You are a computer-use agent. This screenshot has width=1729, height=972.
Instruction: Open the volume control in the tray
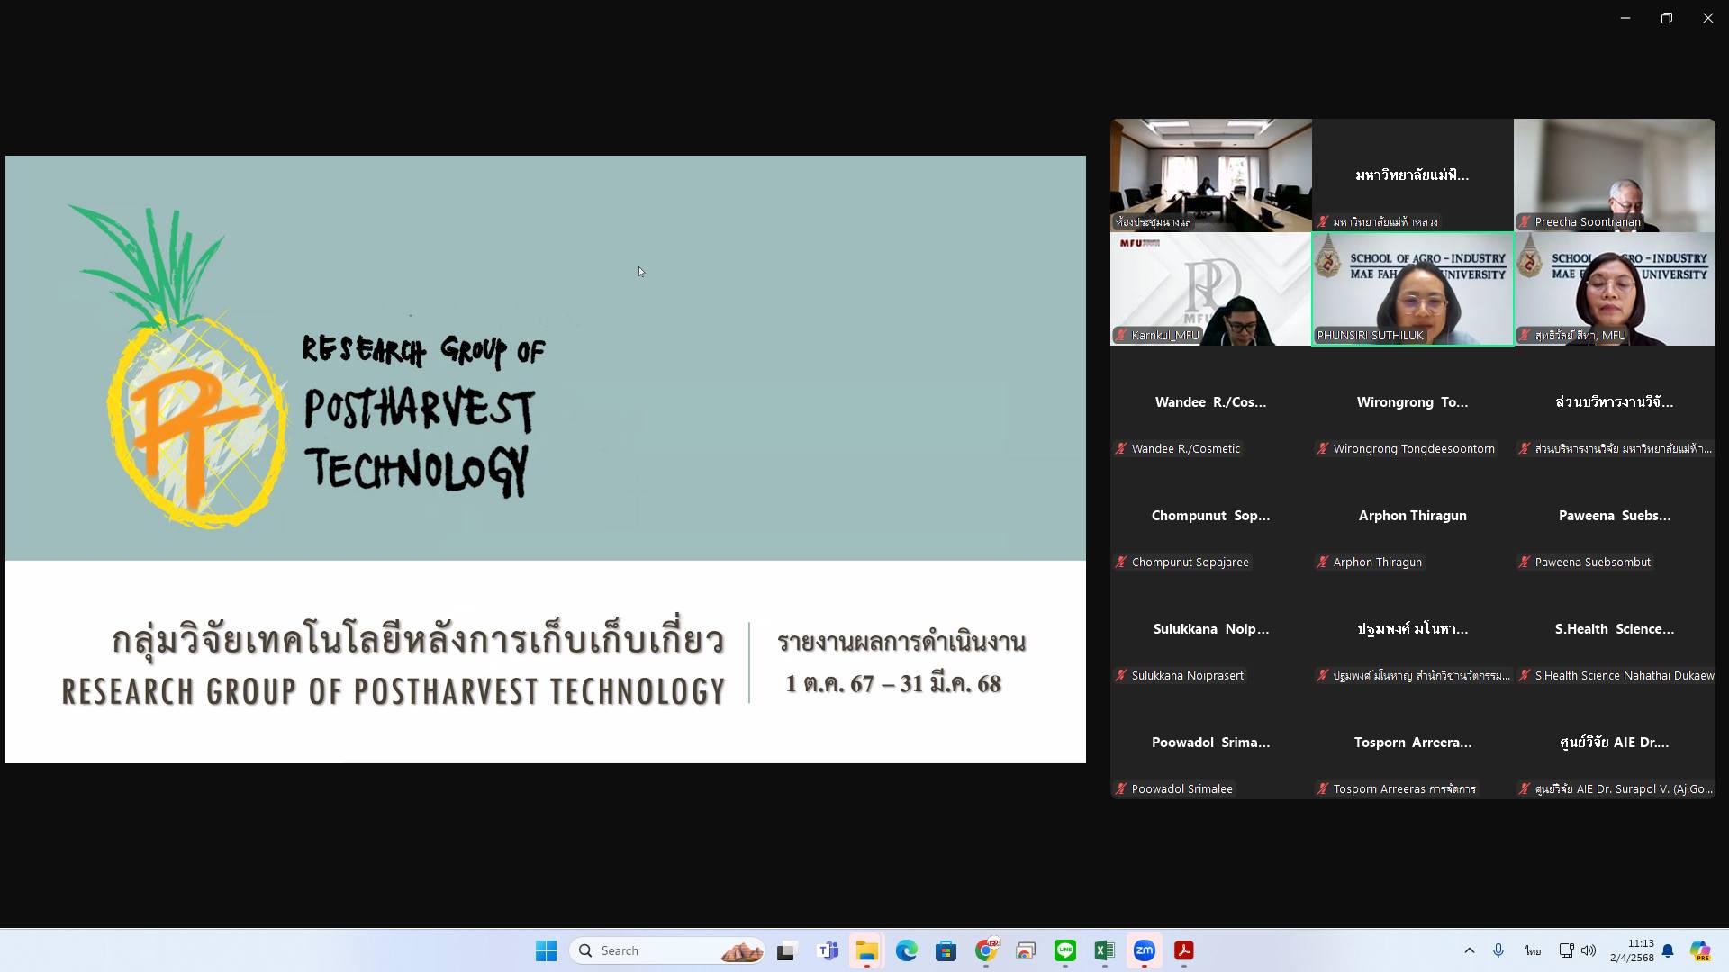pos(1589,950)
